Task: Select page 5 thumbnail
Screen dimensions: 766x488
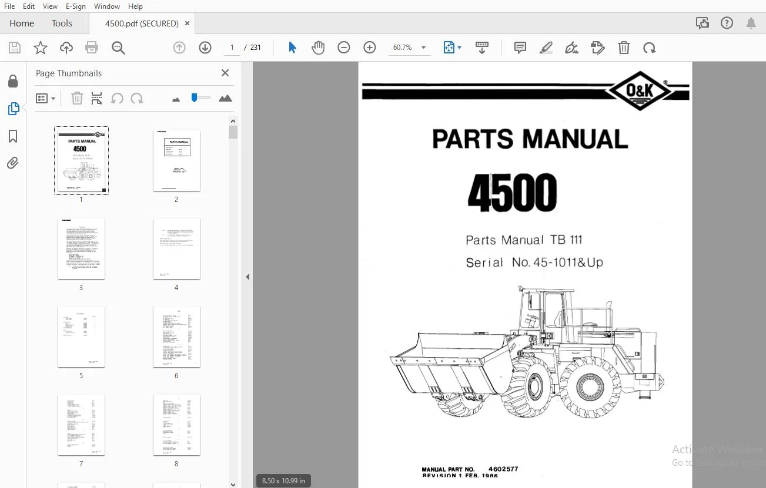Action: coord(81,336)
